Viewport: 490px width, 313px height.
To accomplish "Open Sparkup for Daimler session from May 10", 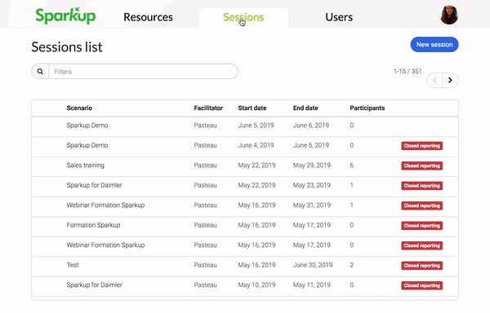I will click(245, 286).
